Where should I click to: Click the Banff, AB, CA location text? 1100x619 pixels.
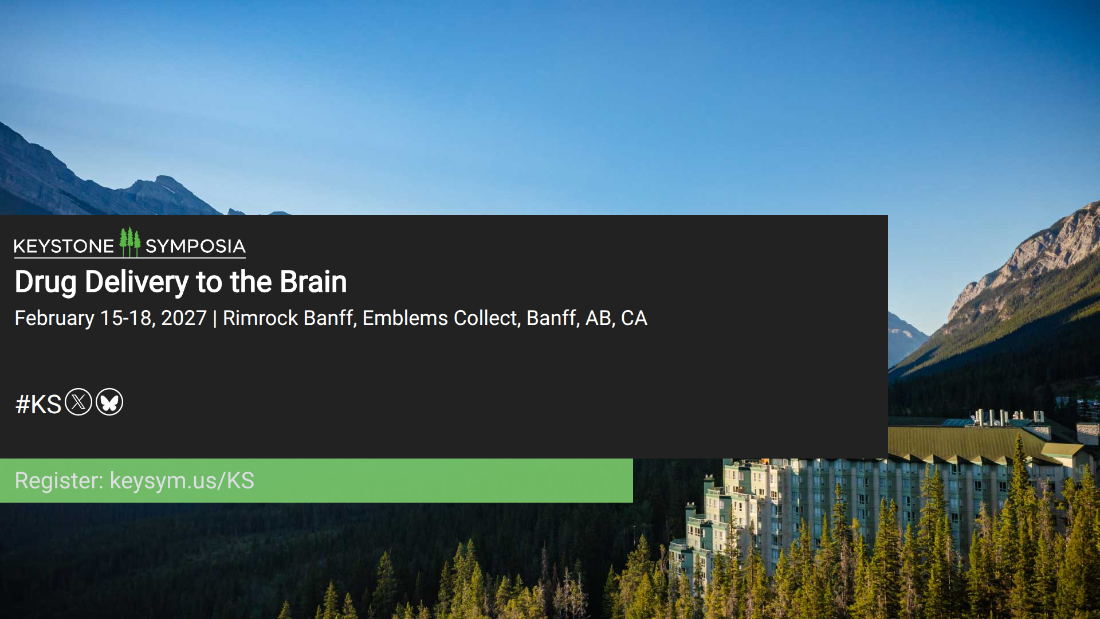pos(587,318)
